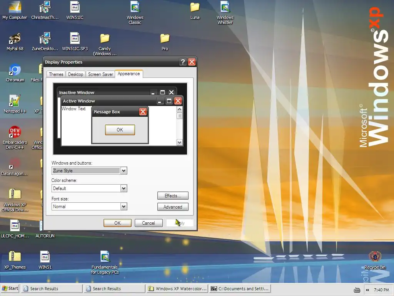Viewport: 394px width, 296px height.
Task: Switch to the Desktop tab
Action: tap(76, 74)
